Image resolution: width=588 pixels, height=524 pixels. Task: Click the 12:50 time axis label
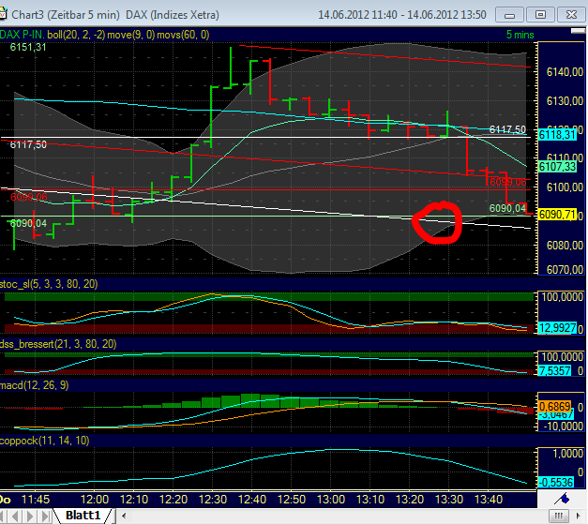292,500
